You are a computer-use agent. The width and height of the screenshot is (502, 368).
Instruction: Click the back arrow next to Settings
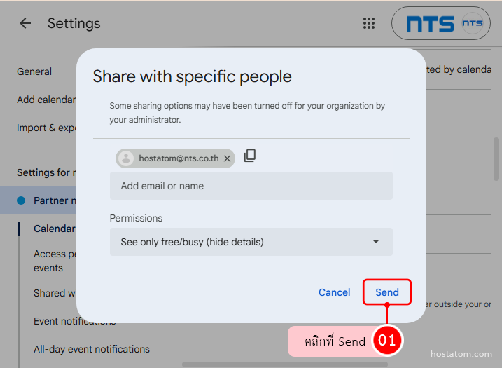click(x=25, y=23)
